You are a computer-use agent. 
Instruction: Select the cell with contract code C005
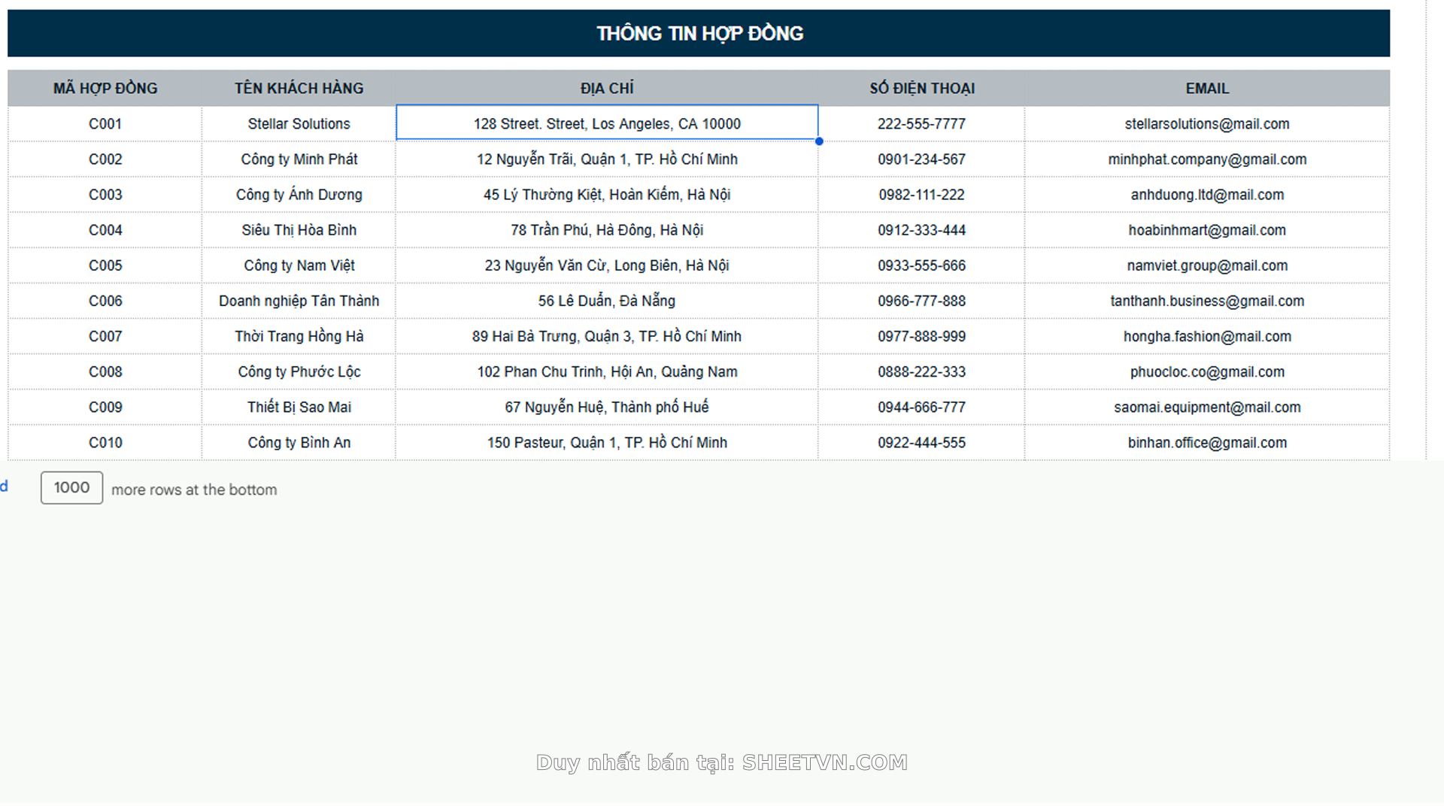click(x=105, y=265)
